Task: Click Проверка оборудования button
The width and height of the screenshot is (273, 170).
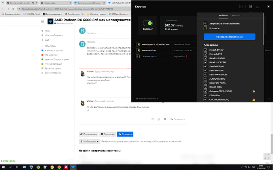Action: (x=229, y=37)
